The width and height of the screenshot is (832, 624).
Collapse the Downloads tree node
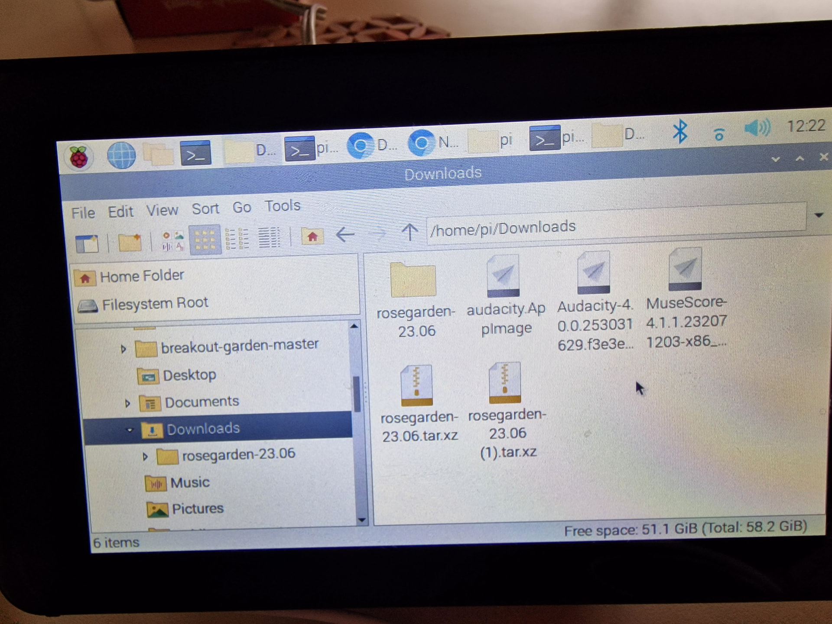[129, 430]
